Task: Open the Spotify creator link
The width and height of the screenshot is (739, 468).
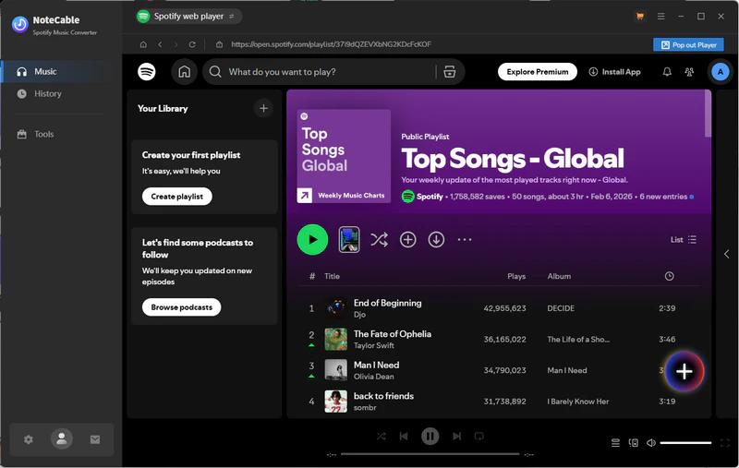Action: (430, 197)
